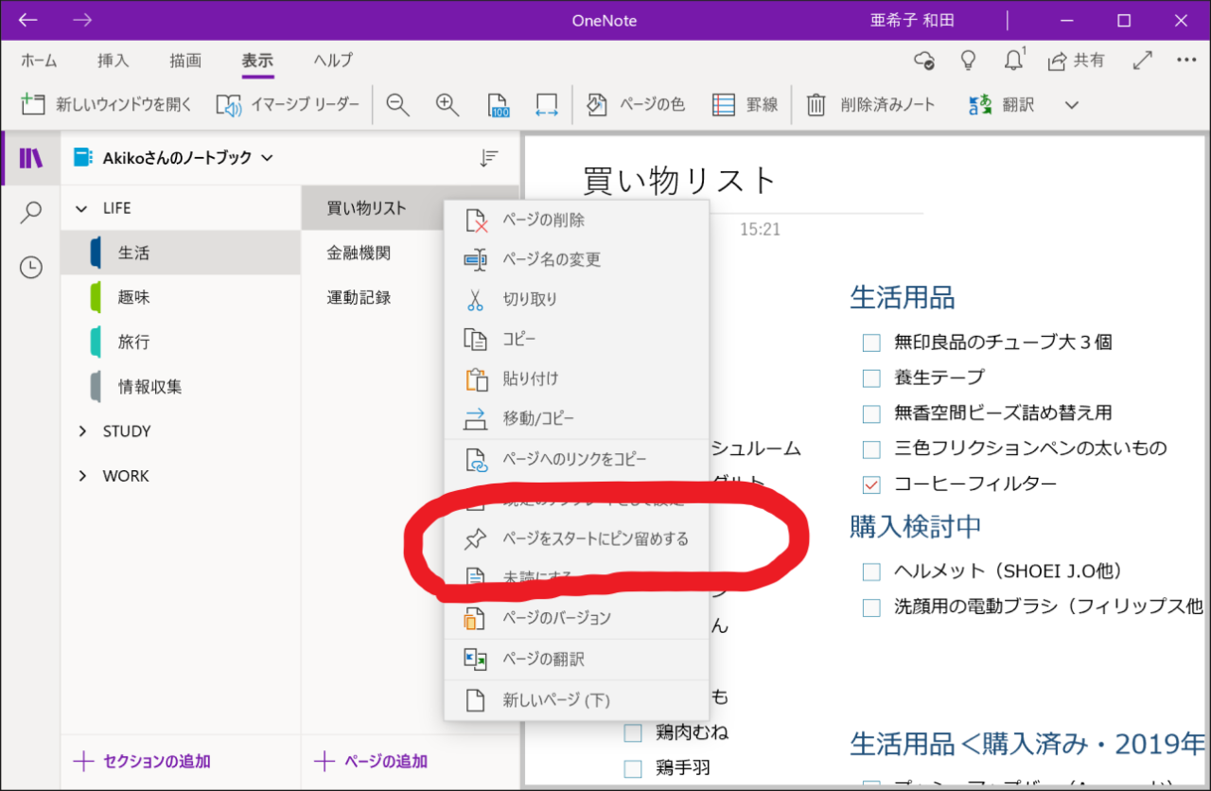Switch to the 挿入 tab
The width and height of the screenshot is (1211, 791).
point(114,61)
